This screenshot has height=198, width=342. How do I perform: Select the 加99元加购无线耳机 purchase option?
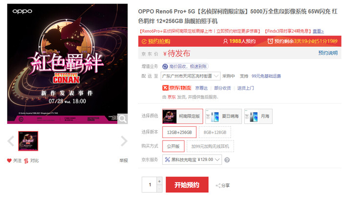(210, 146)
